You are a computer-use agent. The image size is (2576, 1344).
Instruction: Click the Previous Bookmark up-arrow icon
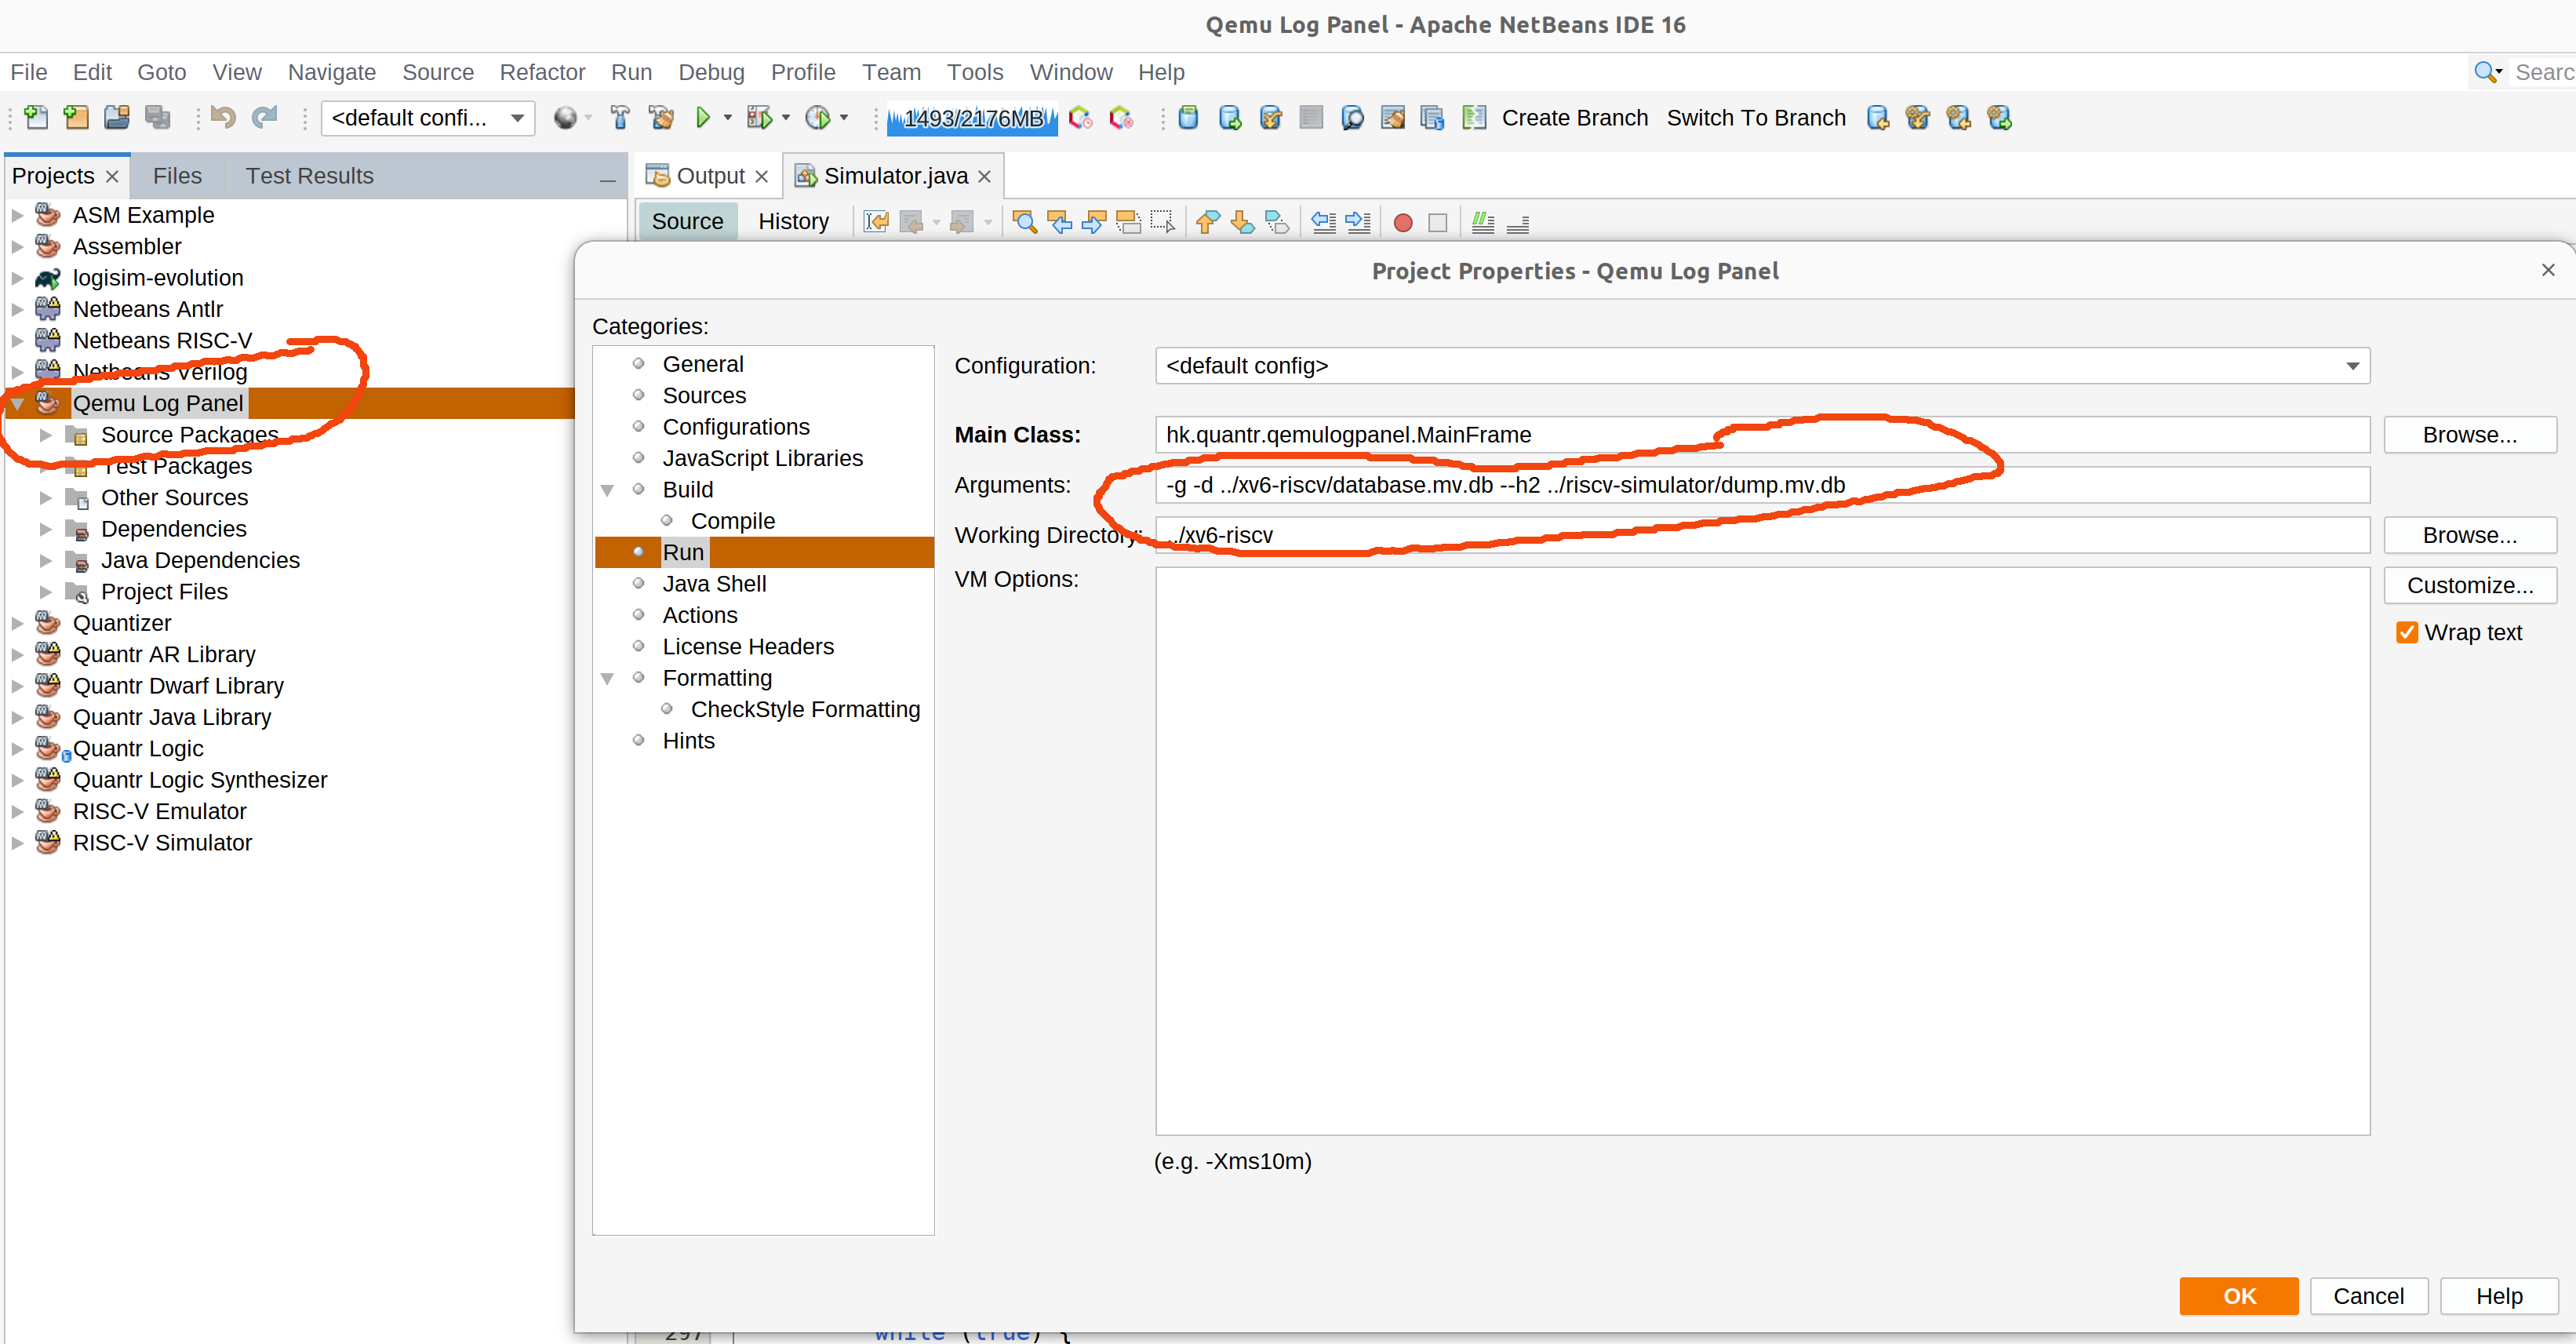(x=1208, y=222)
